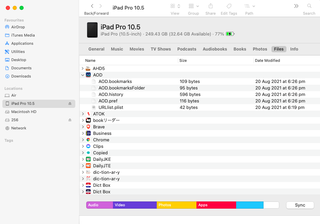
Task: Switch to the General tab
Action: click(x=96, y=49)
